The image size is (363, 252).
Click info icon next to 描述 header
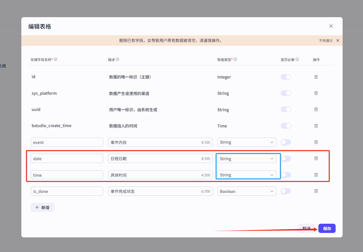coord(117,59)
